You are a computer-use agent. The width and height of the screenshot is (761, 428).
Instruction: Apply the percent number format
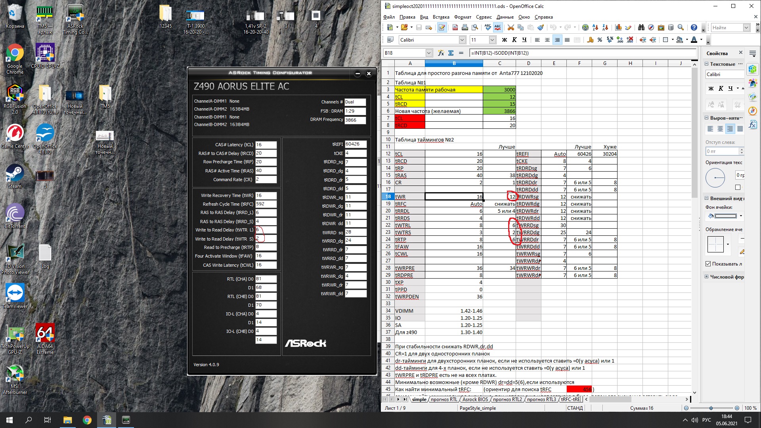click(600, 40)
